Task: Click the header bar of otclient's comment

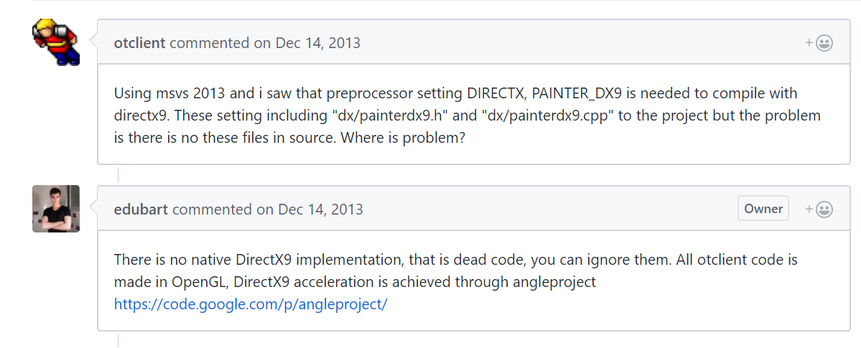Action: point(473,42)
